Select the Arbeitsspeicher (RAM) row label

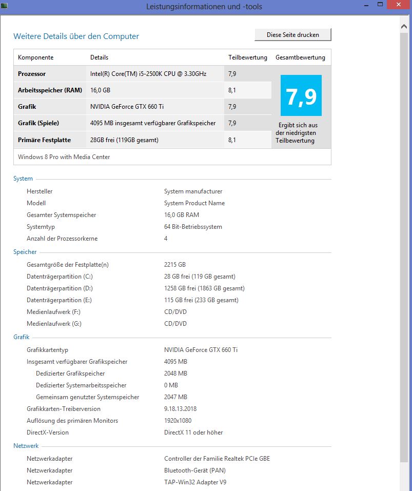[x=50, y=90]
